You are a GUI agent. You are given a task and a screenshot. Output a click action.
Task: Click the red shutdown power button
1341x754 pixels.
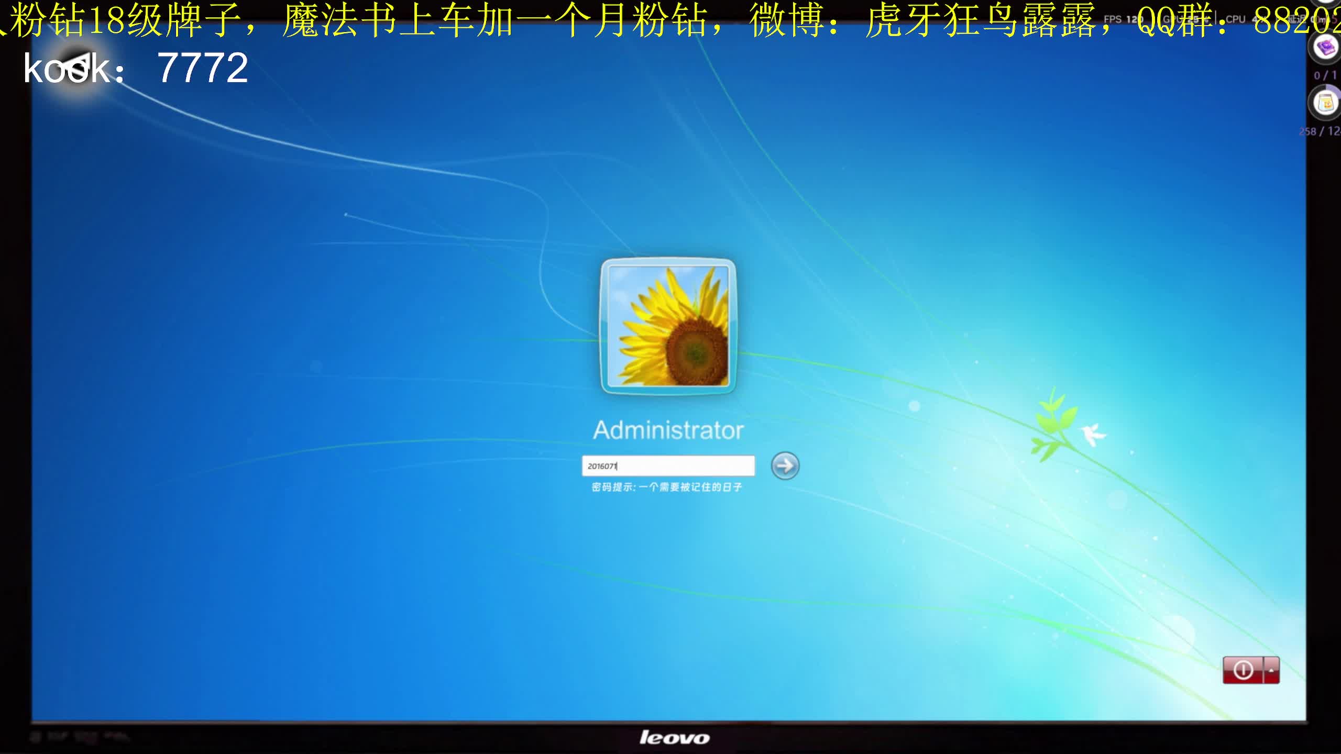(x=1243, y=670)
